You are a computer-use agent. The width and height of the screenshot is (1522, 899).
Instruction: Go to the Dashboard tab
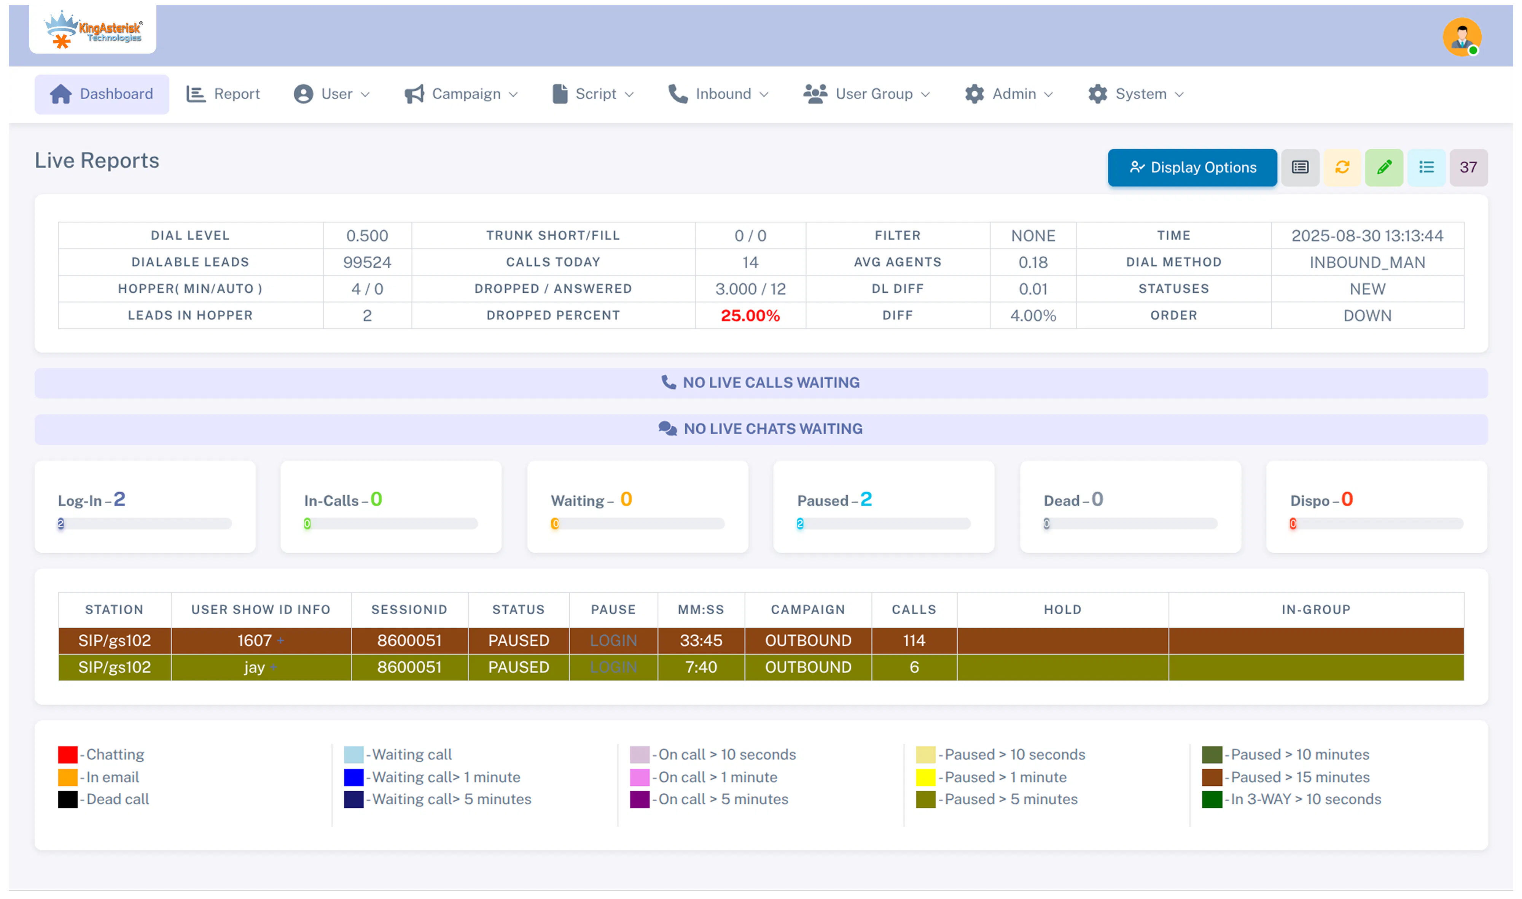point(101,94)
